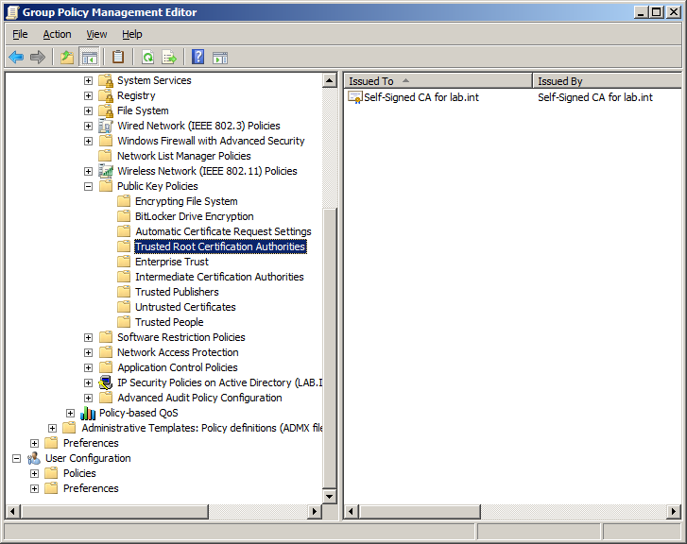The image size is (687, 544).
Task: Open the Action menu
Action: point(57,34)
